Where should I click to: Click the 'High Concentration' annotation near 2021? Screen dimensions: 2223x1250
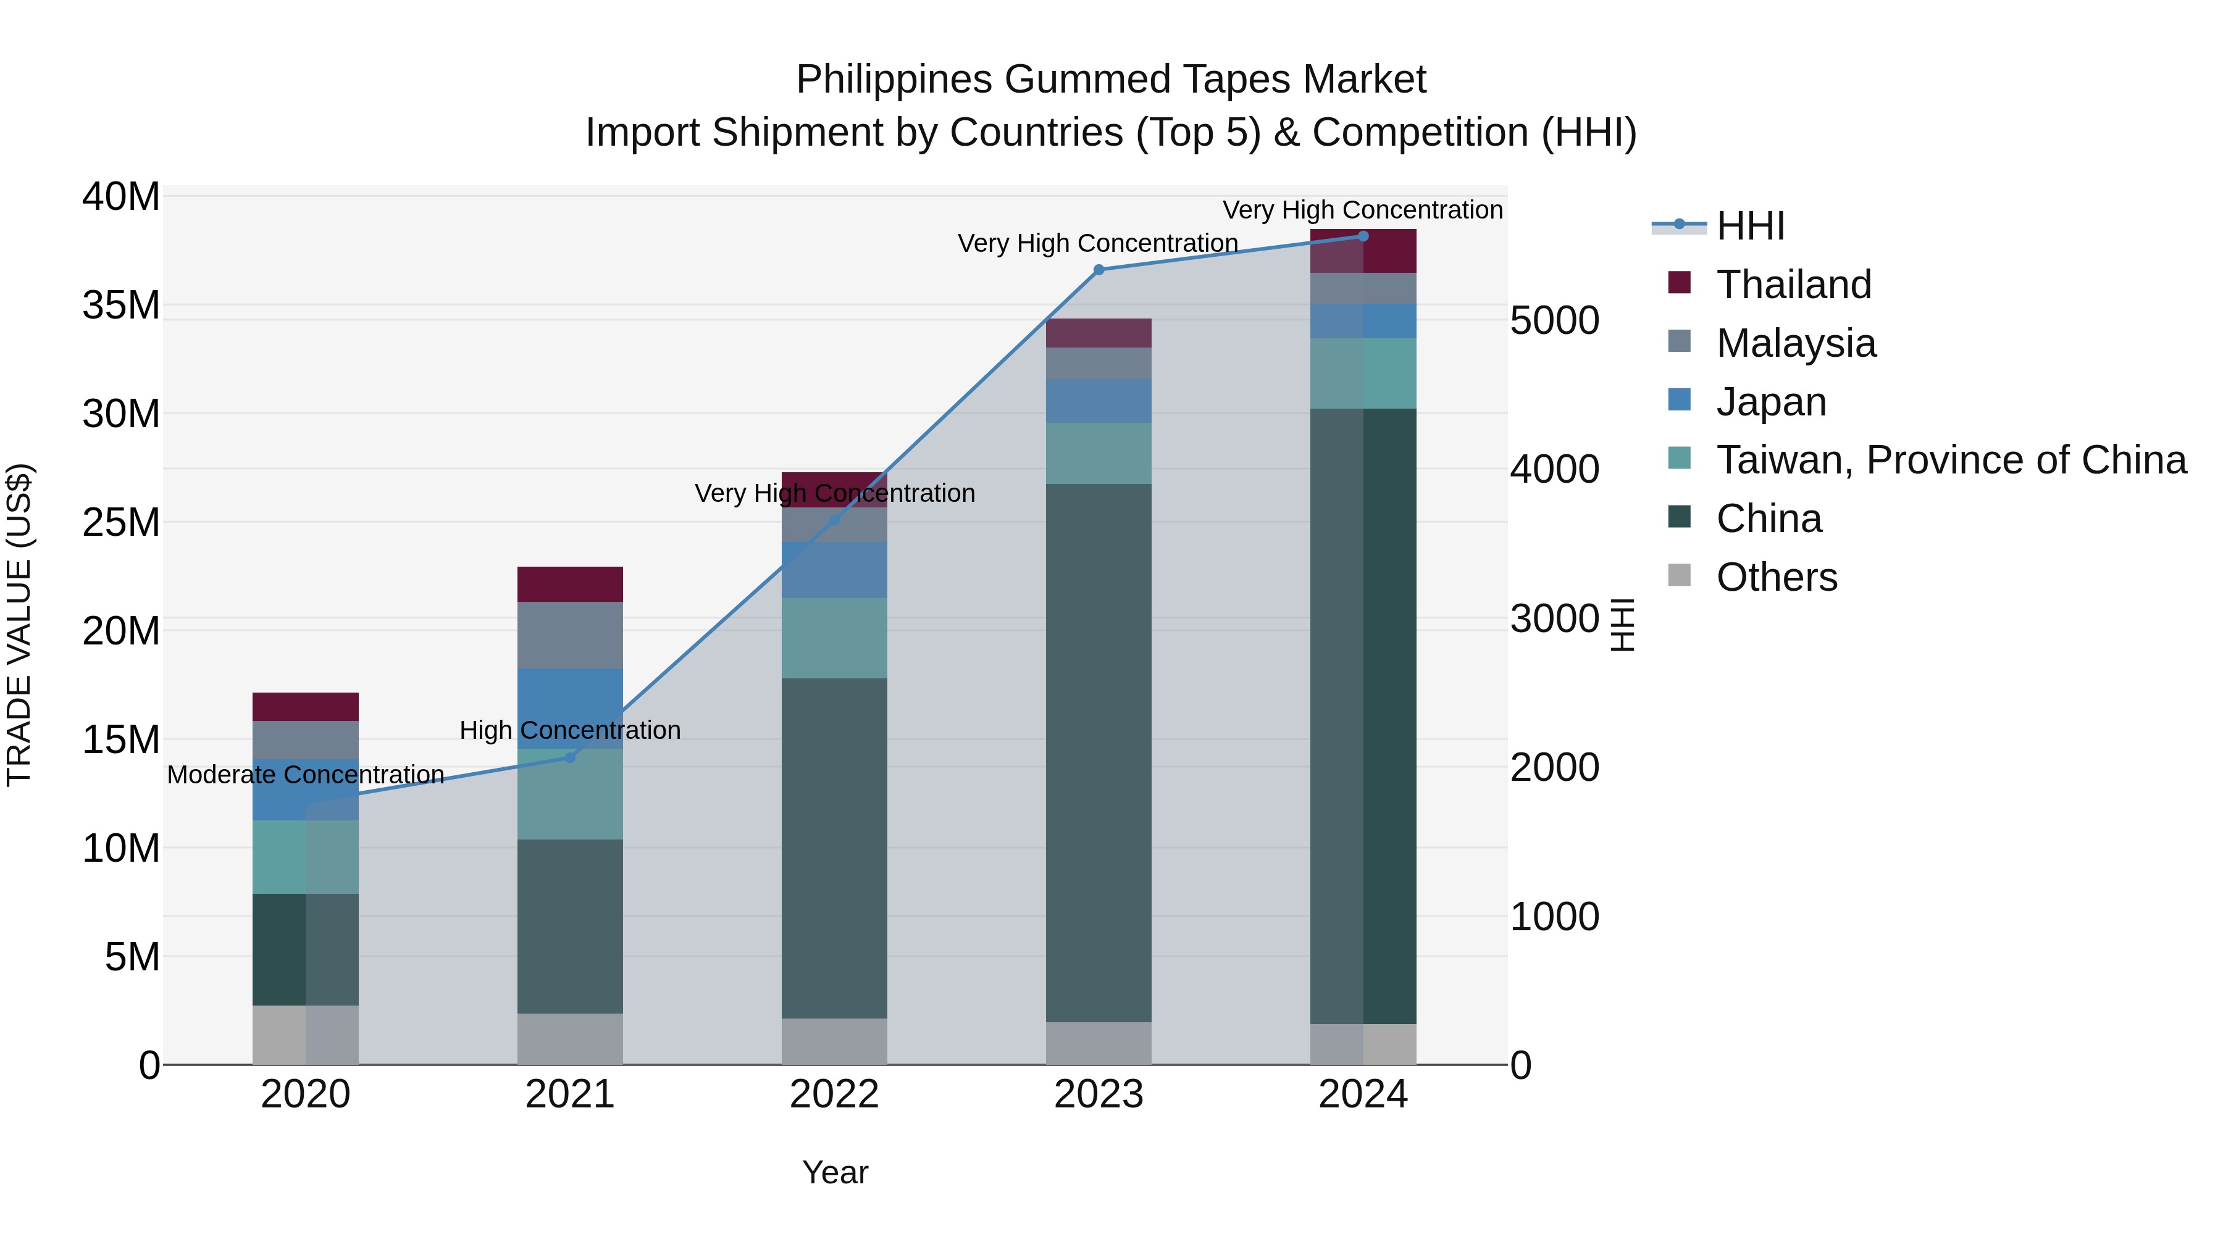click(x=569, y=731)
